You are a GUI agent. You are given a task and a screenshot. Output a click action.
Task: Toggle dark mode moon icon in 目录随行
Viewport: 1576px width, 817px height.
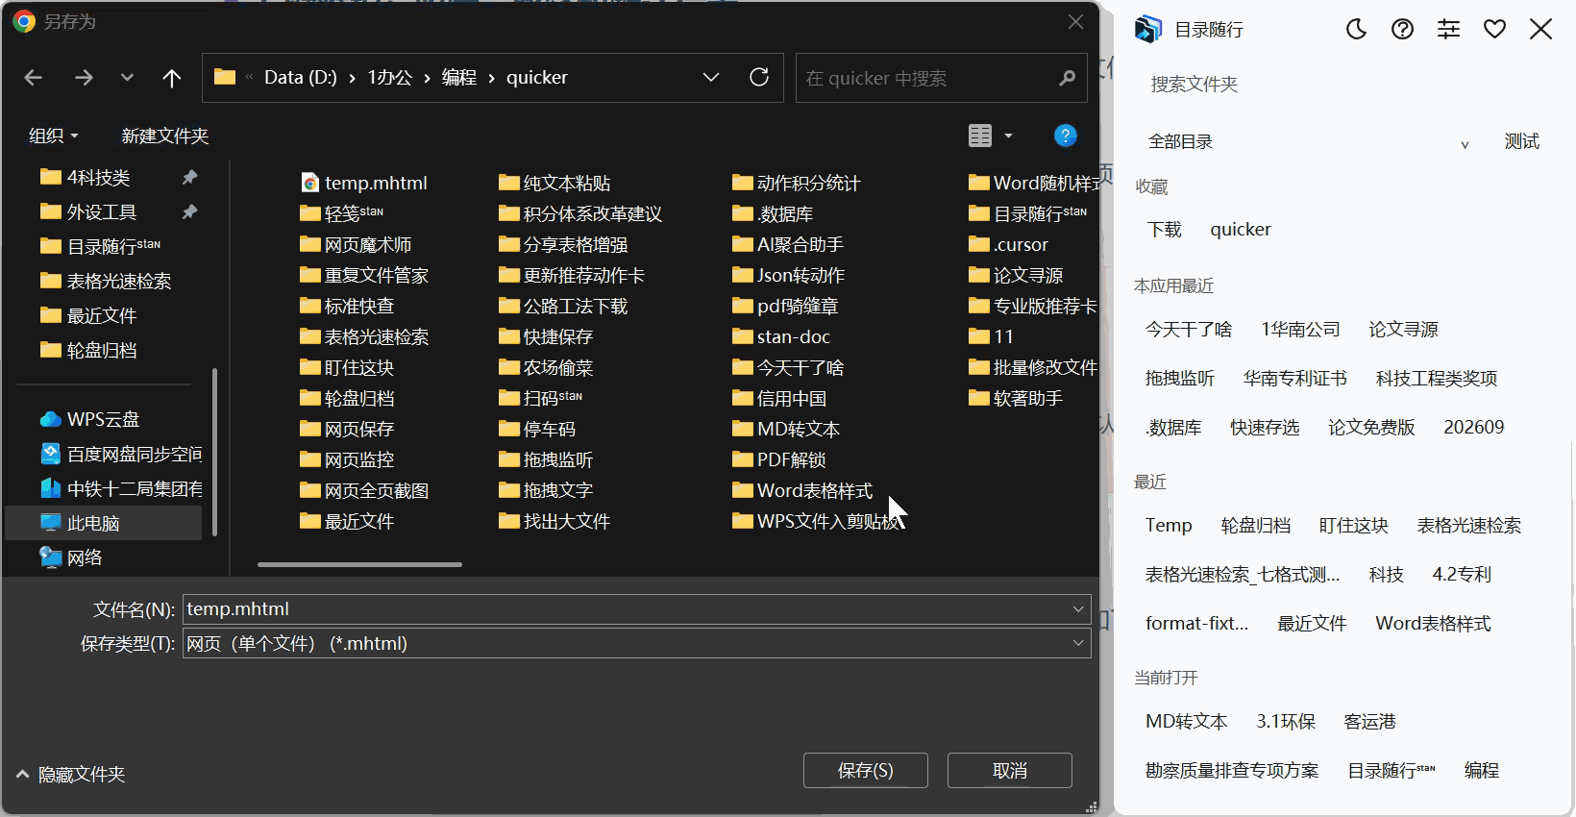1356,30
